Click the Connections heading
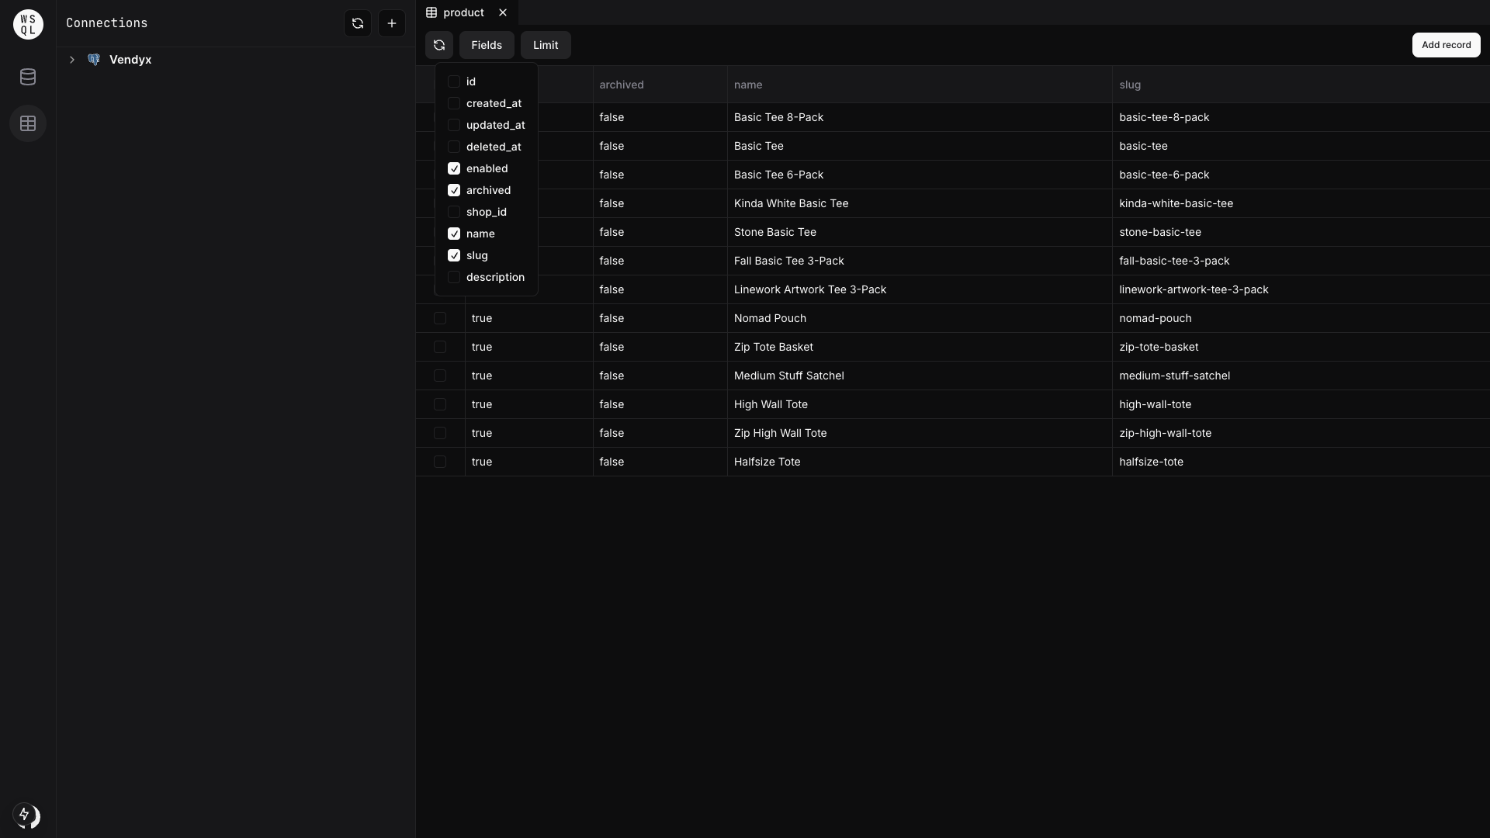The height and width of the screenshot is (838, 1490). tap(106, 23)
